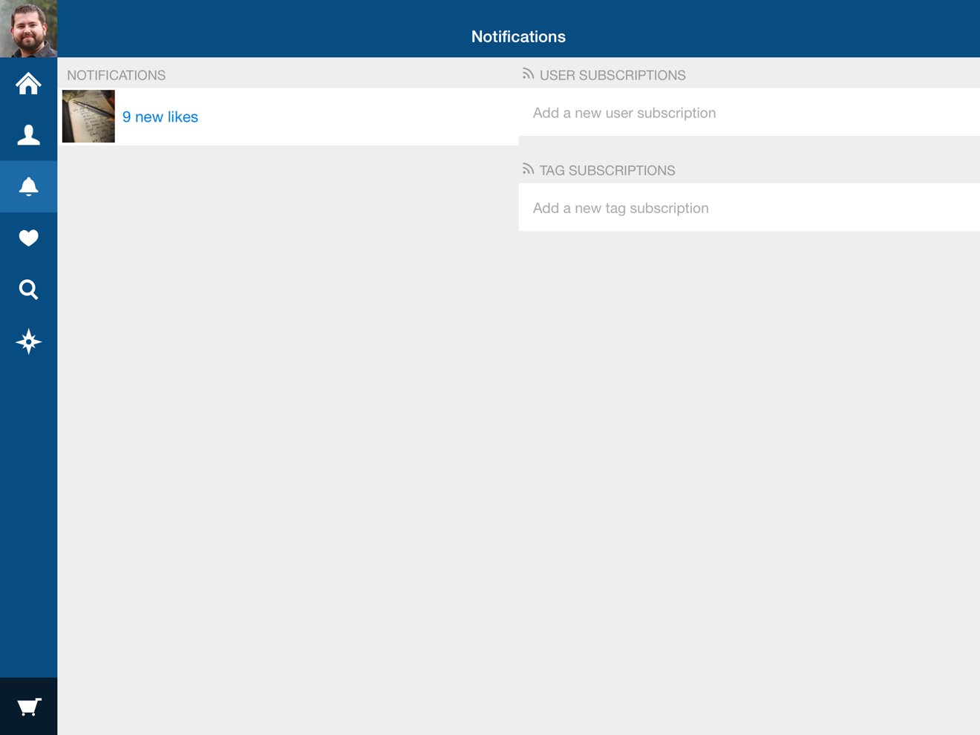The width and height of the screenshot is (980, 735).
Task: Click the "Notifications" page title
Action: (x=518, y=36)
